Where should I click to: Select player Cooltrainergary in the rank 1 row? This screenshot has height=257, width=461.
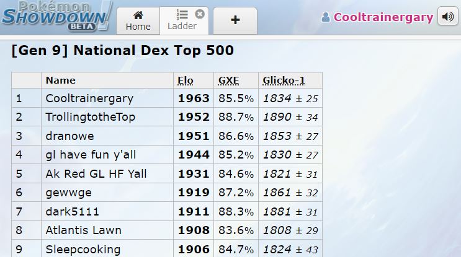pos(89,98)
